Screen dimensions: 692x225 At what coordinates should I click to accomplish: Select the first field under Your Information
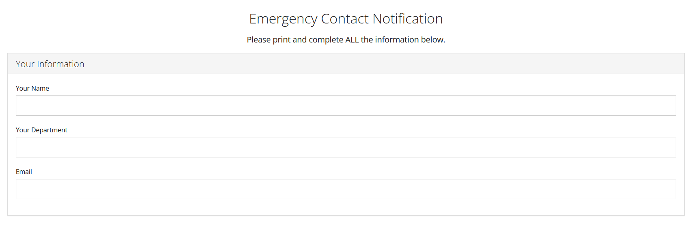[x=346, y=106]
